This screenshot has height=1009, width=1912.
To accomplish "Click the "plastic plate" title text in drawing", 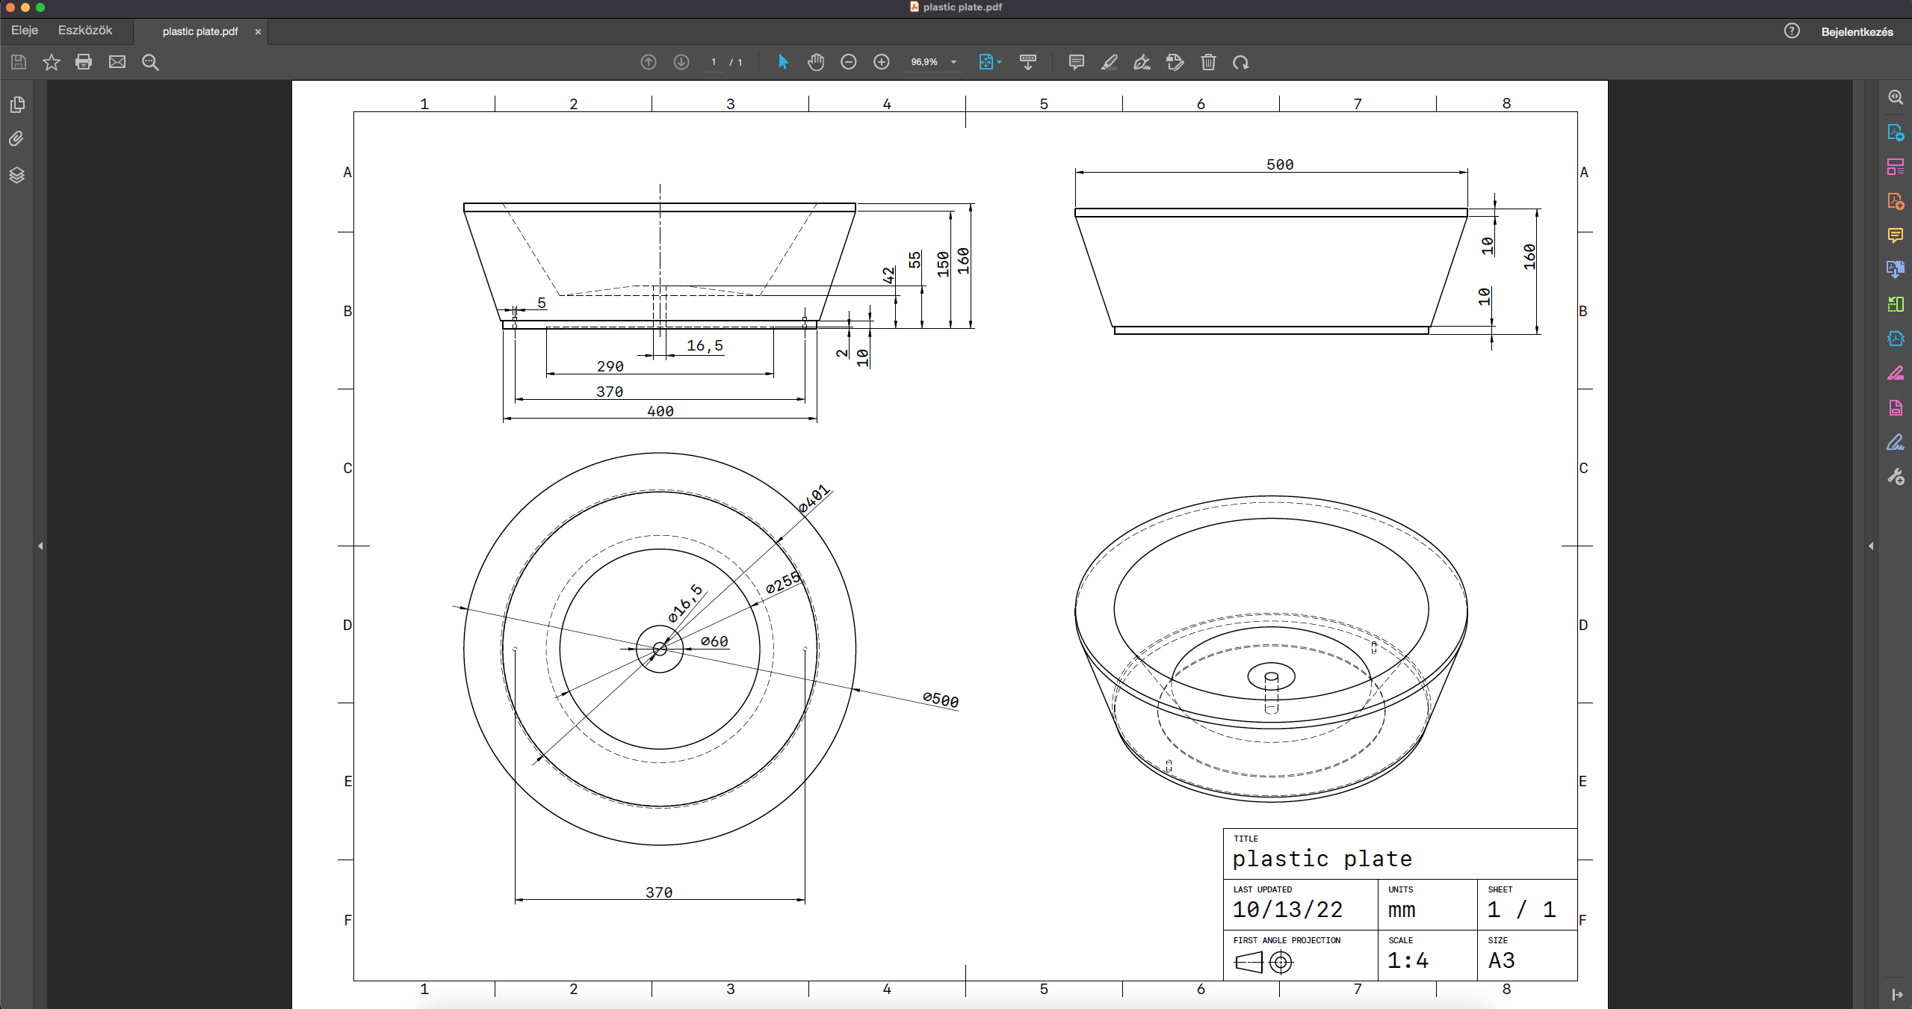I will point(1322,859).
